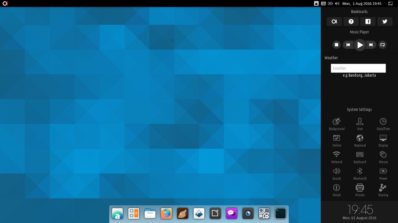This screenshot has height=223, width=398.
Task: Click the network tray icon in top bar
Action: point(316,4)
